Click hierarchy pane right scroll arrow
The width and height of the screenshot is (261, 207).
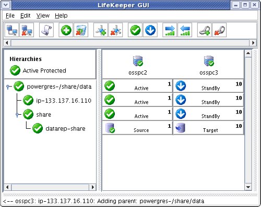(x=92, y=187)
